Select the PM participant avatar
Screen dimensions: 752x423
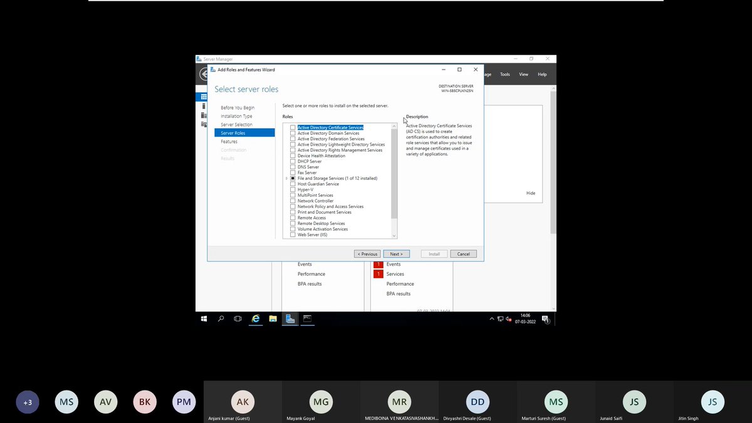pyautogui.click(x=184, y=402)
